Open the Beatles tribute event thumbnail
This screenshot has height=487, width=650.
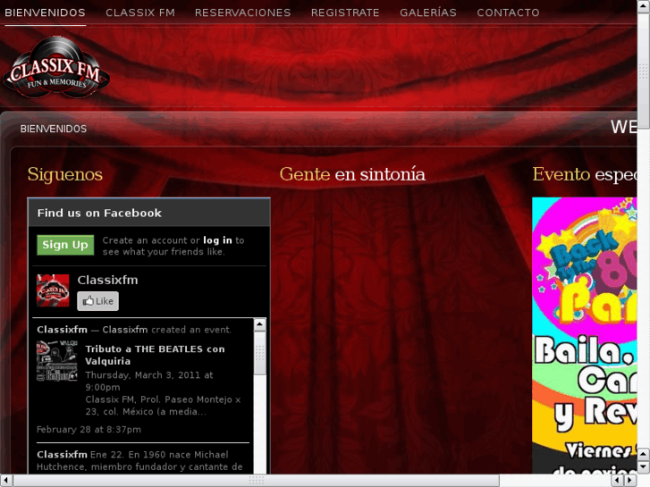[57, 361]
